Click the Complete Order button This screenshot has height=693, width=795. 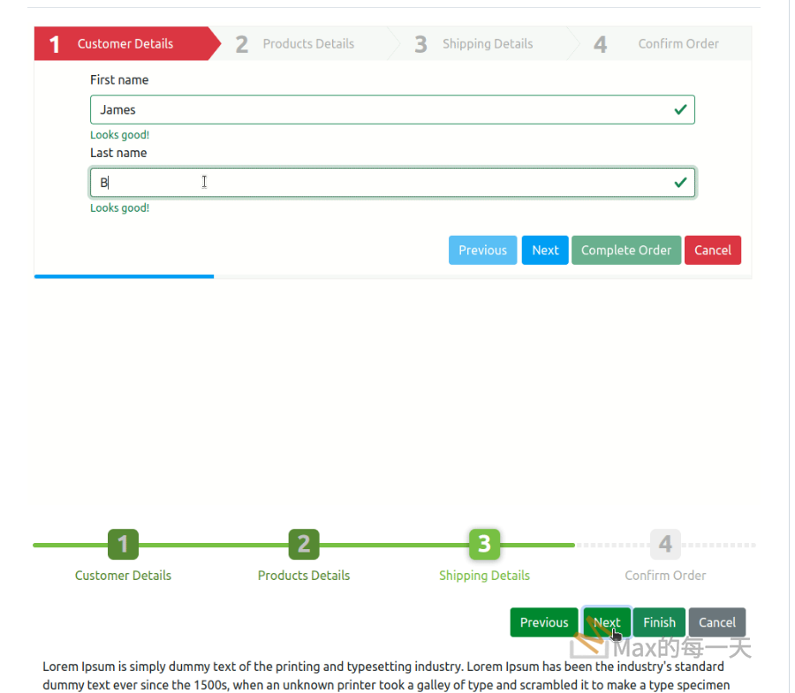626,251
